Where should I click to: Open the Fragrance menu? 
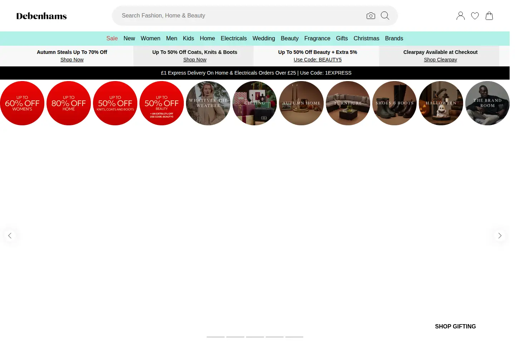[x=317, y=39]
